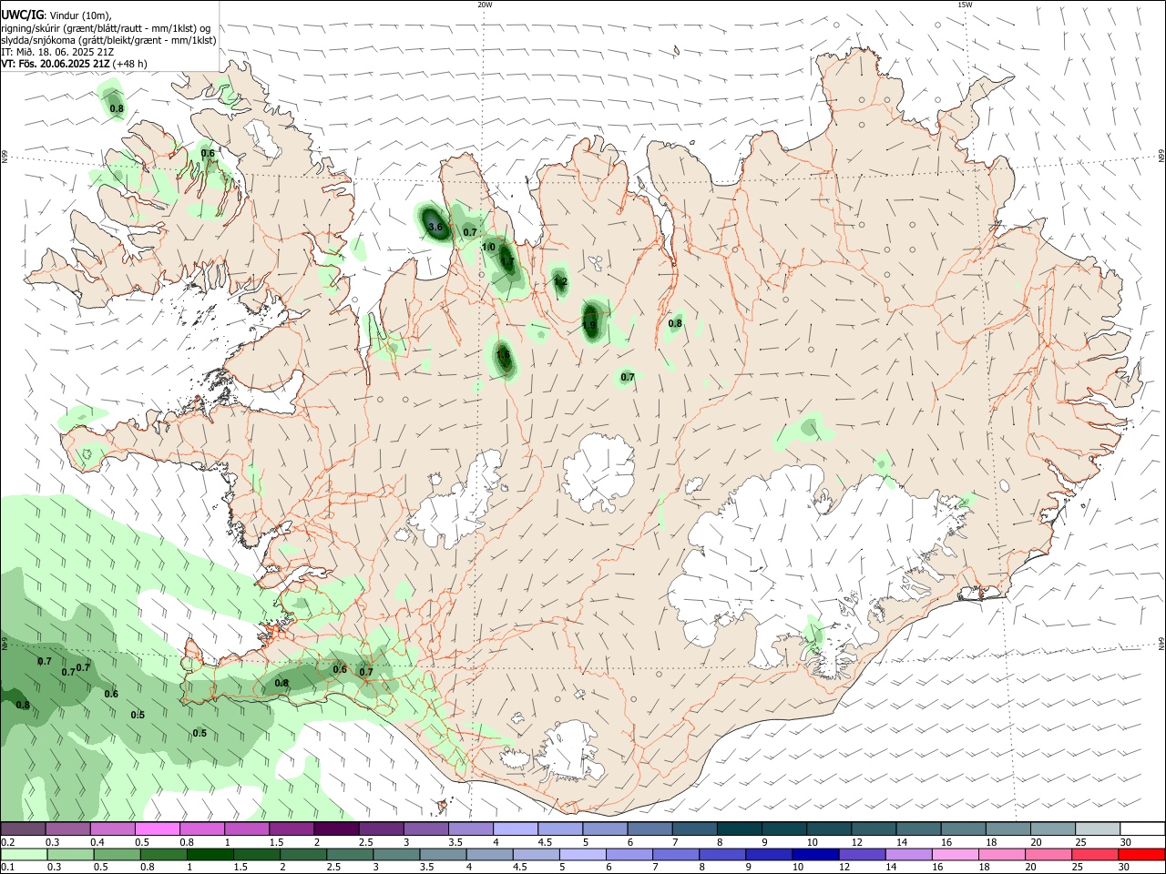1166x874 pixels.
Task: Click the 'slydda/snjókoma' legend description line
Action: (108, 39)
